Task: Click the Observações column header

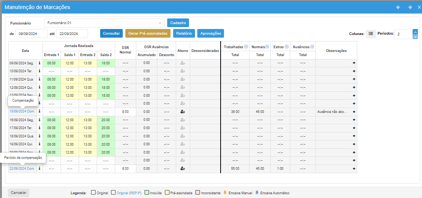Action: click(x=336, y=51)
